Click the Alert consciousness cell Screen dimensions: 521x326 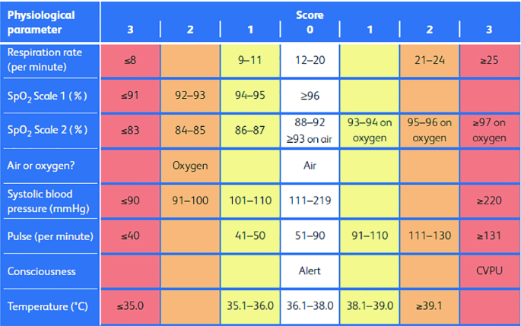(310, 271)
